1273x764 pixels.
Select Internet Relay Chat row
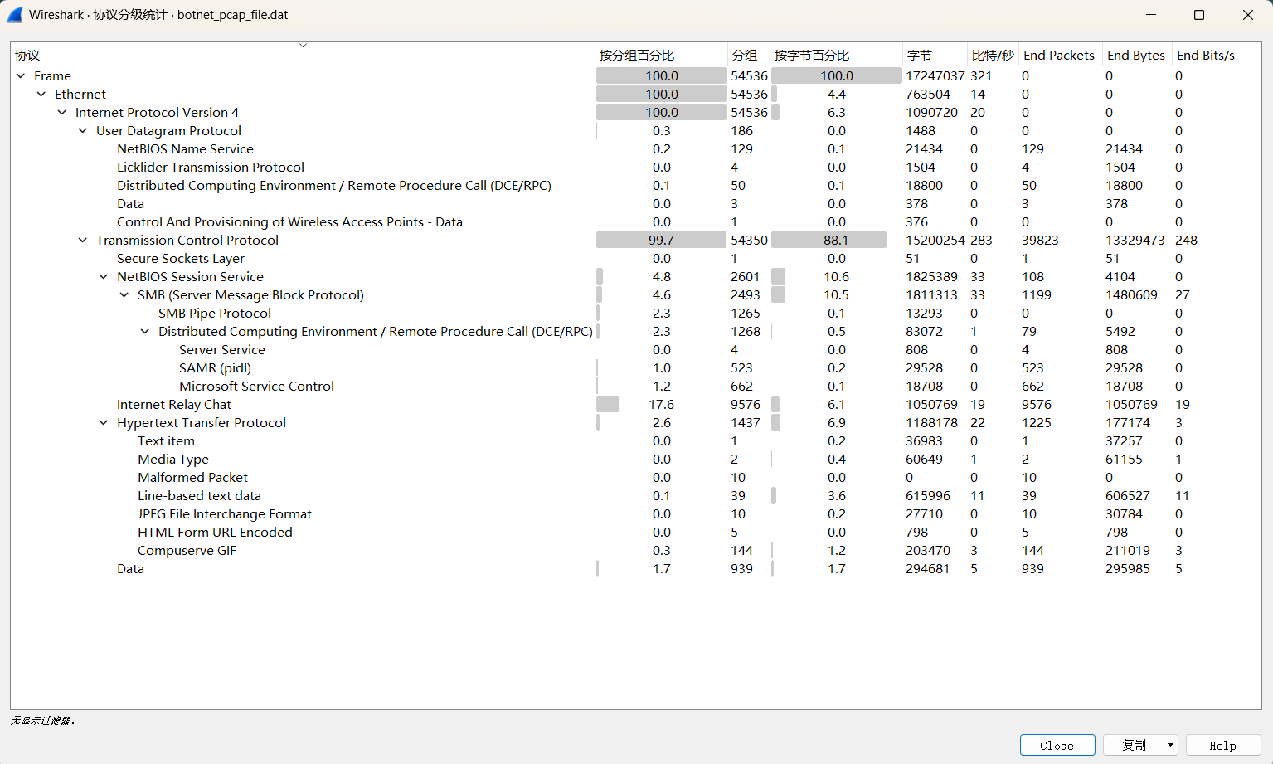click(x=636, y=405)
